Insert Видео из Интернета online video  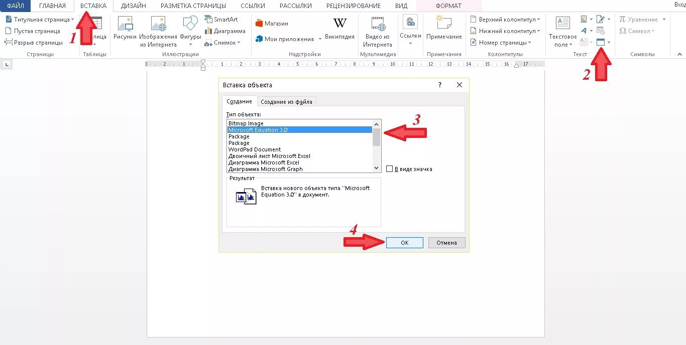point(378,32)
